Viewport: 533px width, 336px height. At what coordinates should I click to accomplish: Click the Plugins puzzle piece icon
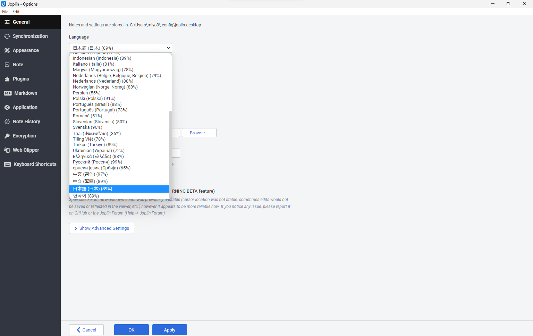coord(7,79)
